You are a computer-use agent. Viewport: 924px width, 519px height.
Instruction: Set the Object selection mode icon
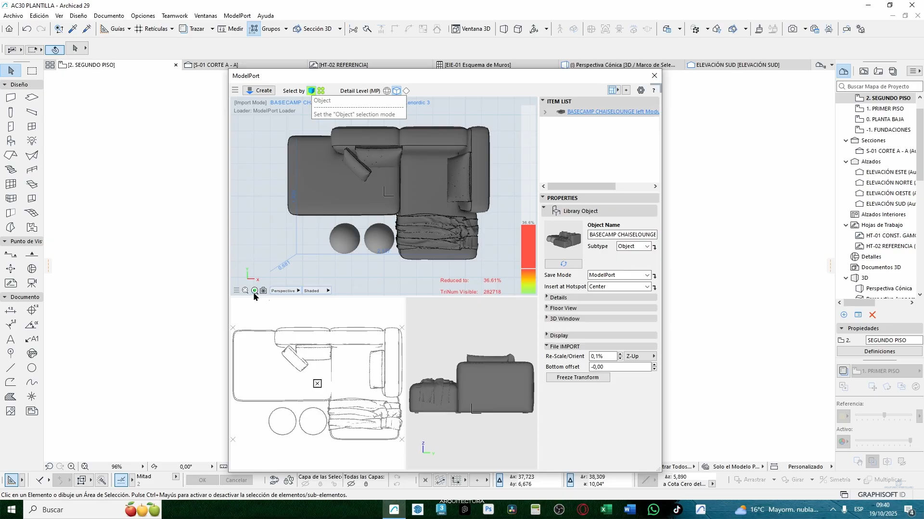[311, 90]
